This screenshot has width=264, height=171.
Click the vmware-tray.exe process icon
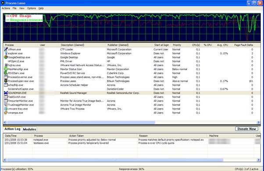(6, 109)
